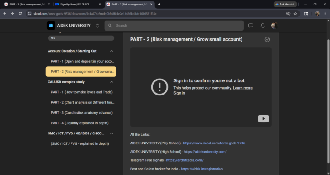Collapse XAUUSD complex study section
This screenshot has width=330, height=175.
(112, 82)
